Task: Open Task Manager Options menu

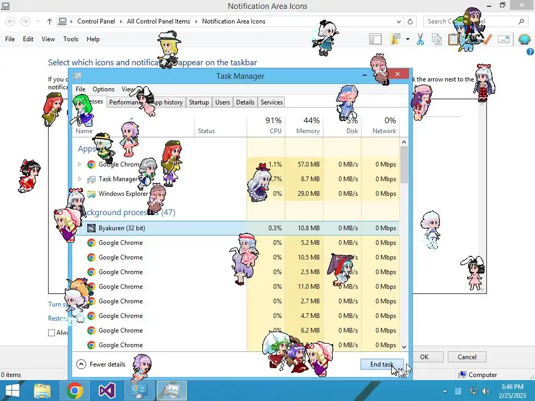Action: (x=103, y=89)
